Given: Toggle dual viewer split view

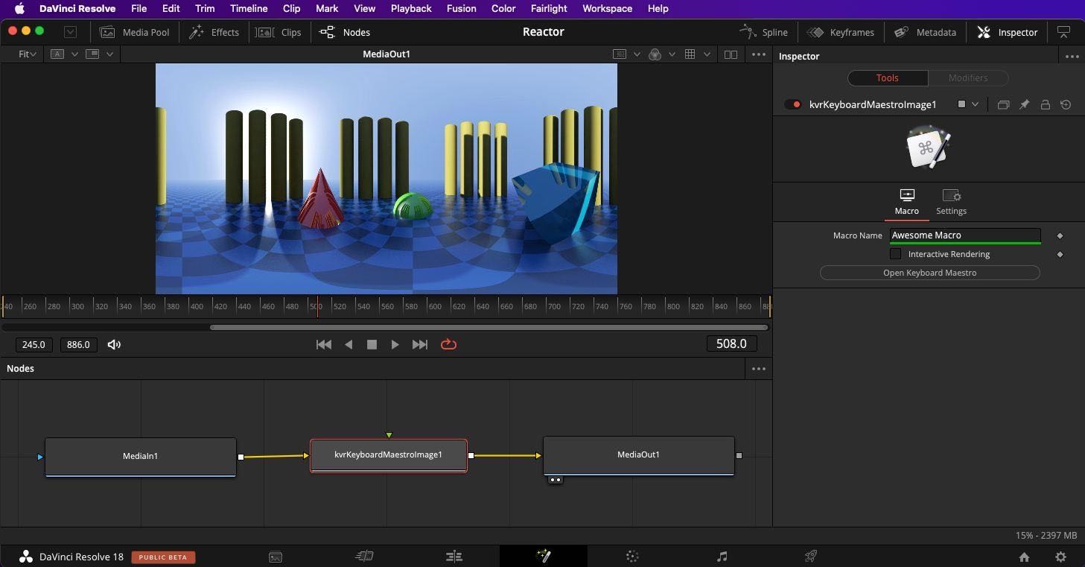Looking at the screenshot, I should point(731,54).
